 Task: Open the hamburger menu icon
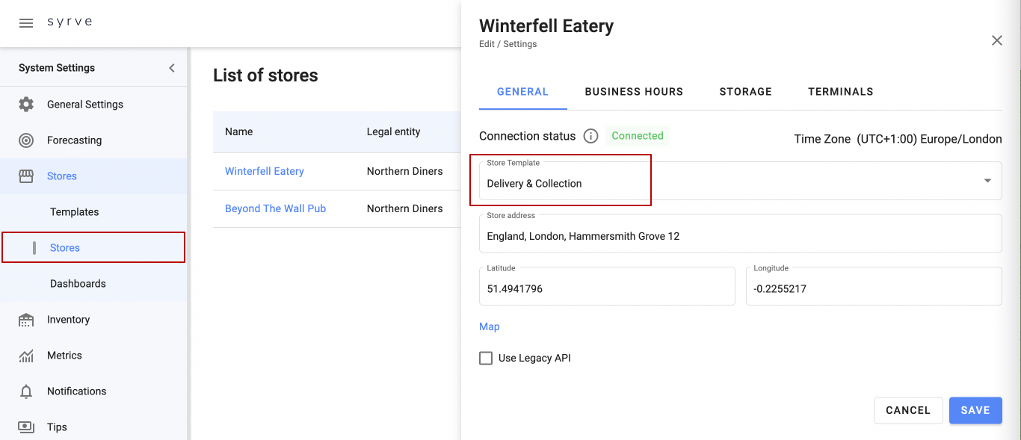click(26, 23)
